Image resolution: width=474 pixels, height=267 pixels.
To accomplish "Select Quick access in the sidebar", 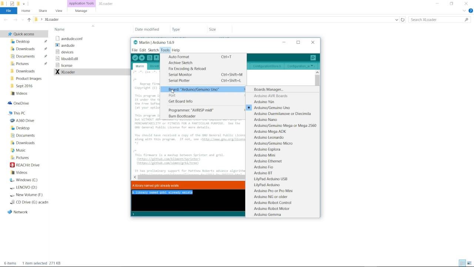I will (x=24, y=34).
